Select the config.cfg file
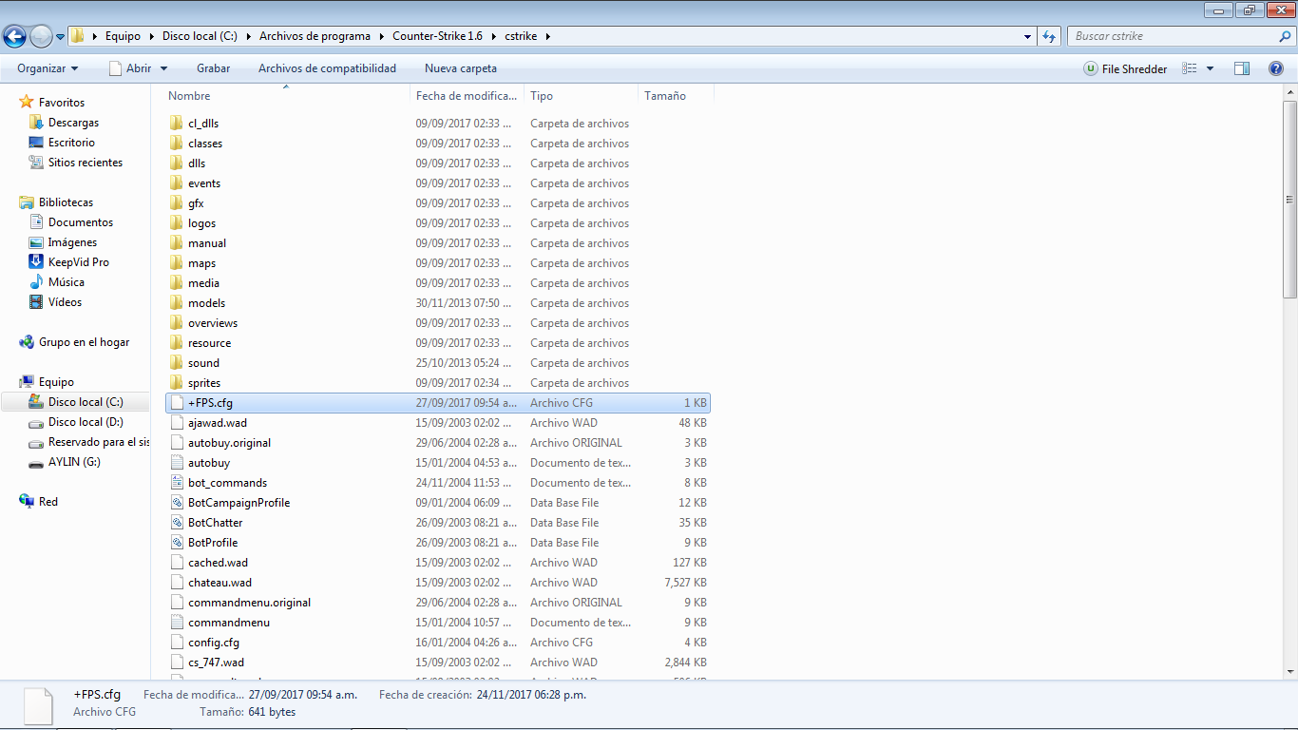 tap(214, 643)
